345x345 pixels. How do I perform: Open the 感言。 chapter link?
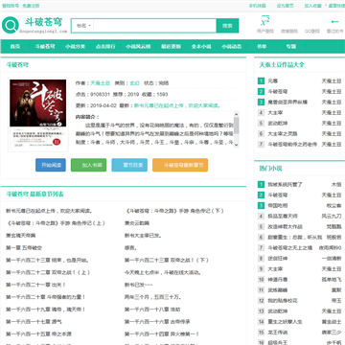tap(130, 247)
